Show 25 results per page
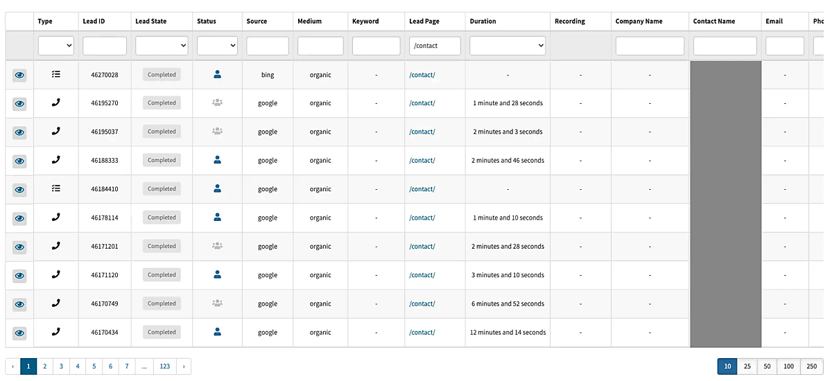832x381 pixels. 747,366
